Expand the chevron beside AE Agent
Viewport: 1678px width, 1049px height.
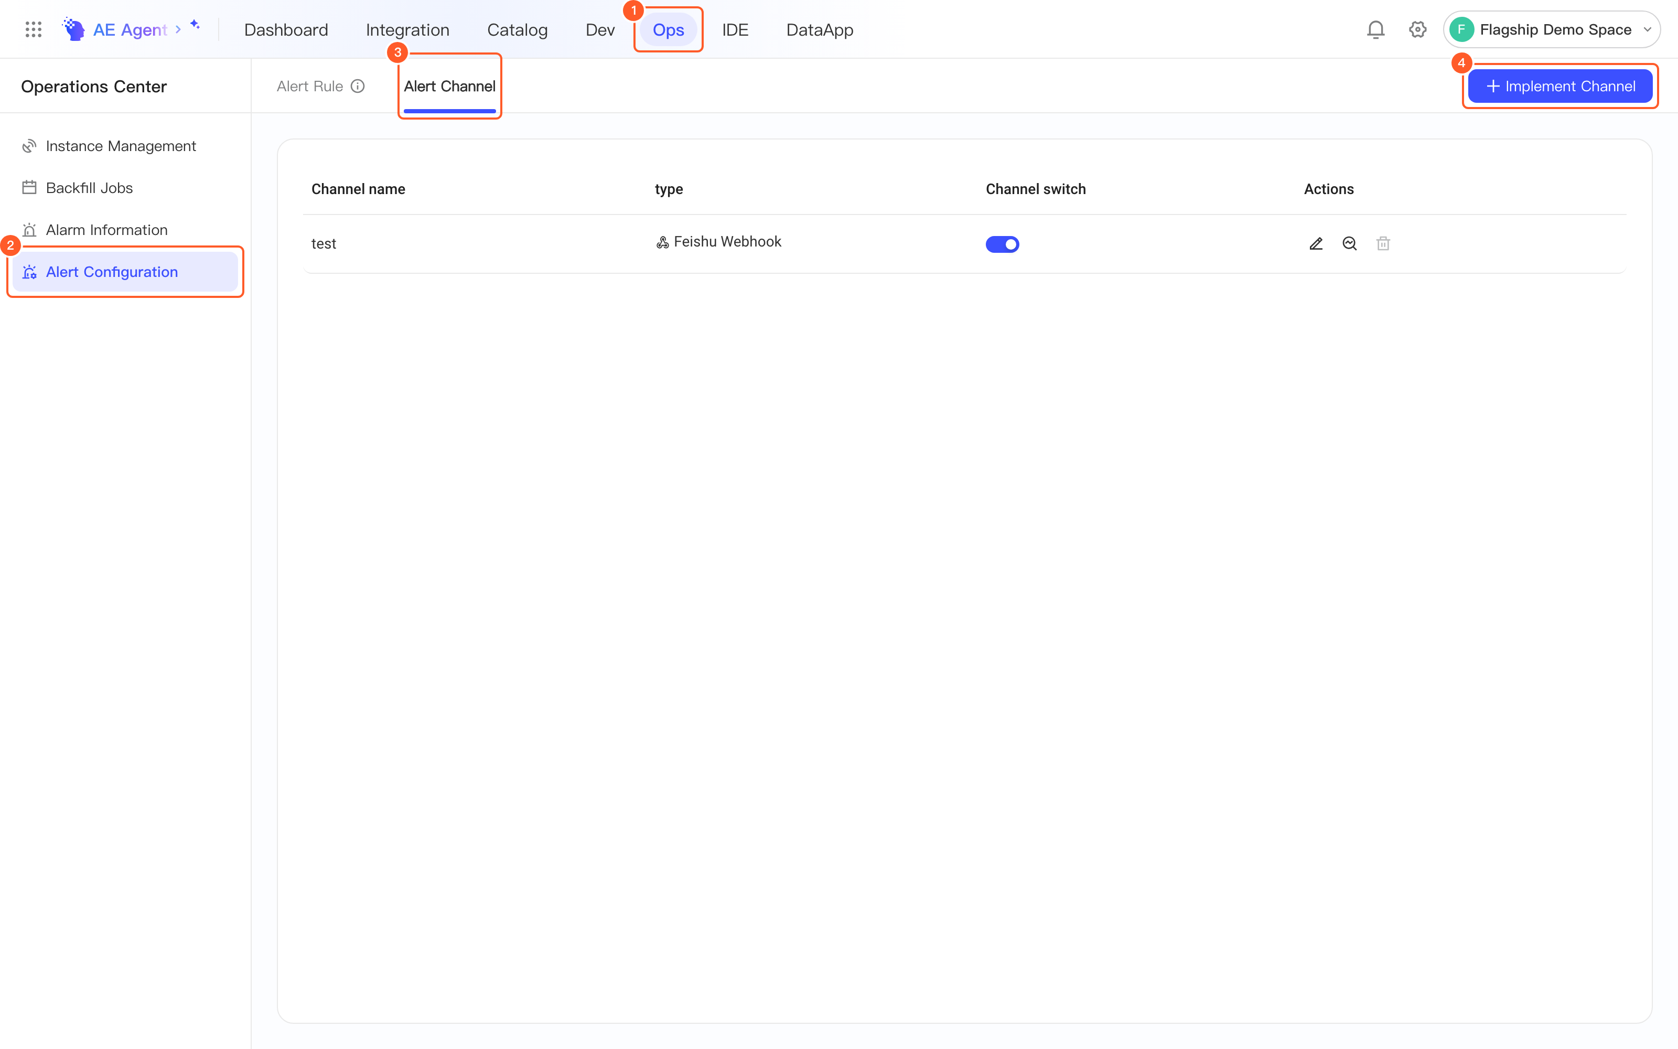pyautogui.click(x=178, y=29)
